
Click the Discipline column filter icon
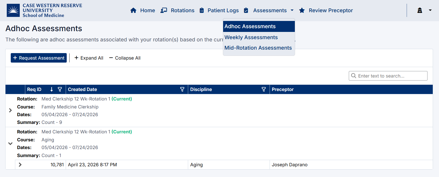264,89
